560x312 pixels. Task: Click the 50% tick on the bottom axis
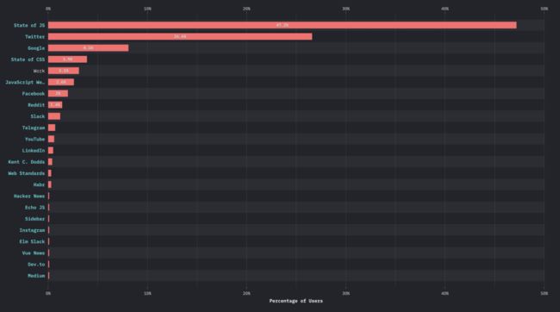[x=544, y=293]
